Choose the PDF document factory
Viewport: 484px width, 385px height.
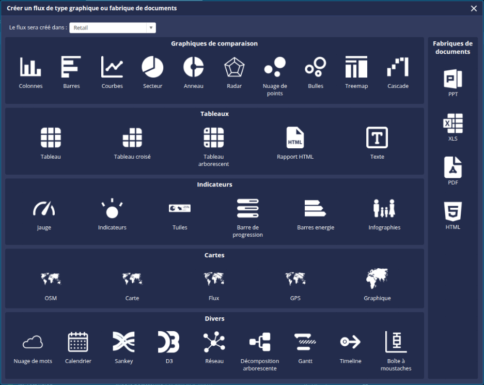pos(453,168)
